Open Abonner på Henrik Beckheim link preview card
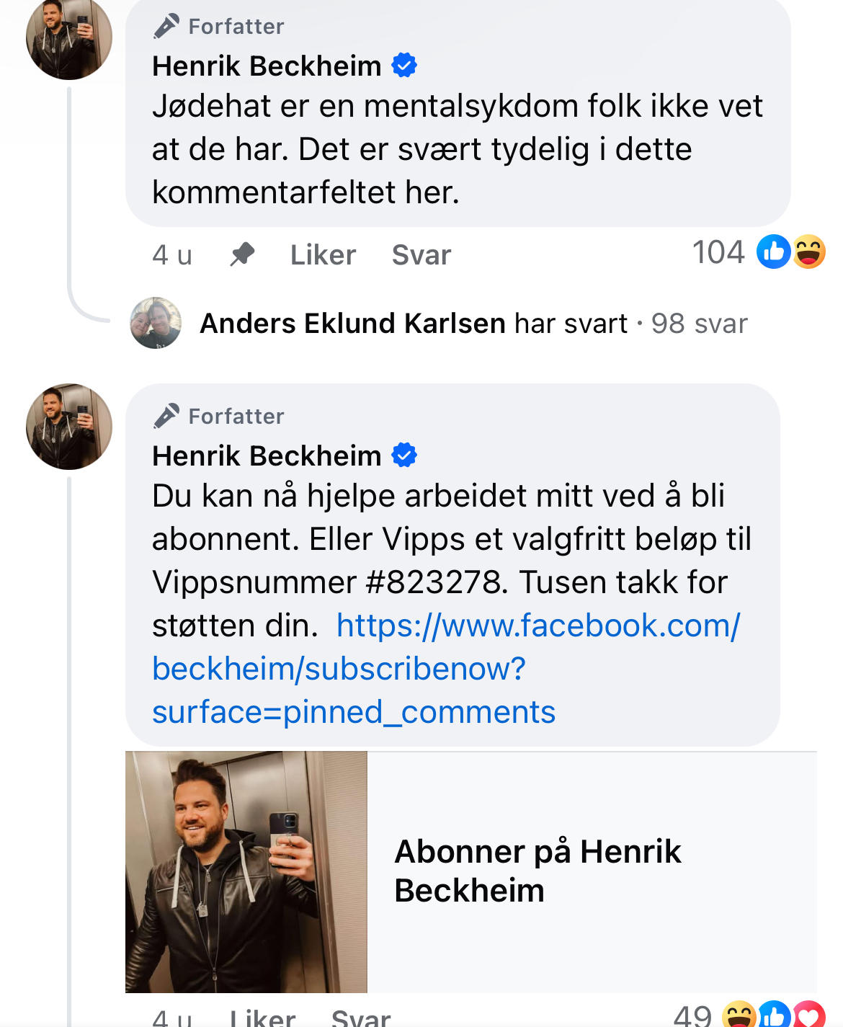Image resolution: width=843 pixels, height=1027 pixels. (471, 872)
